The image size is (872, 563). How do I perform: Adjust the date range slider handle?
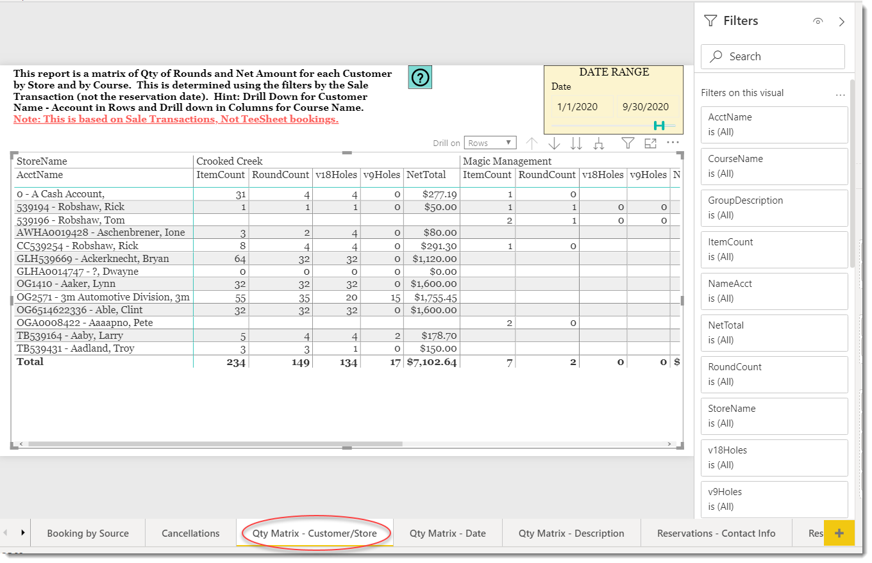click(x=658, y=126)
